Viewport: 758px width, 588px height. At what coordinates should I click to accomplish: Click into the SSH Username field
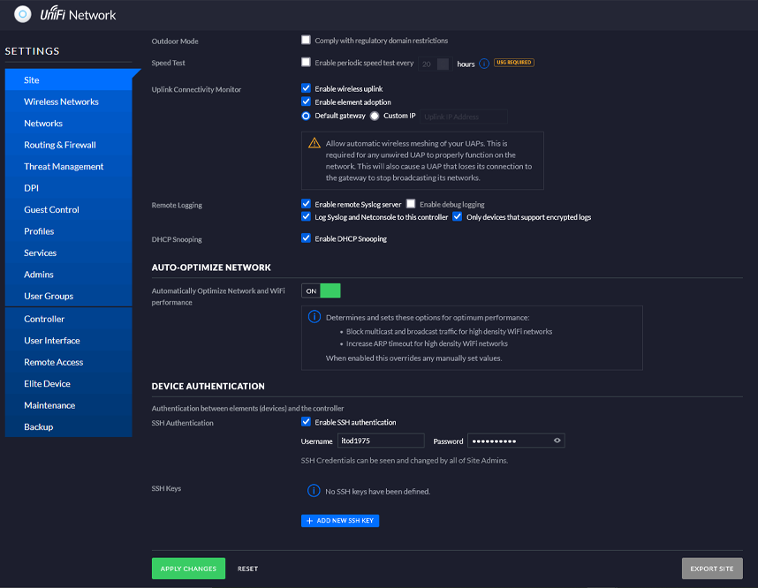pos(382,441)
